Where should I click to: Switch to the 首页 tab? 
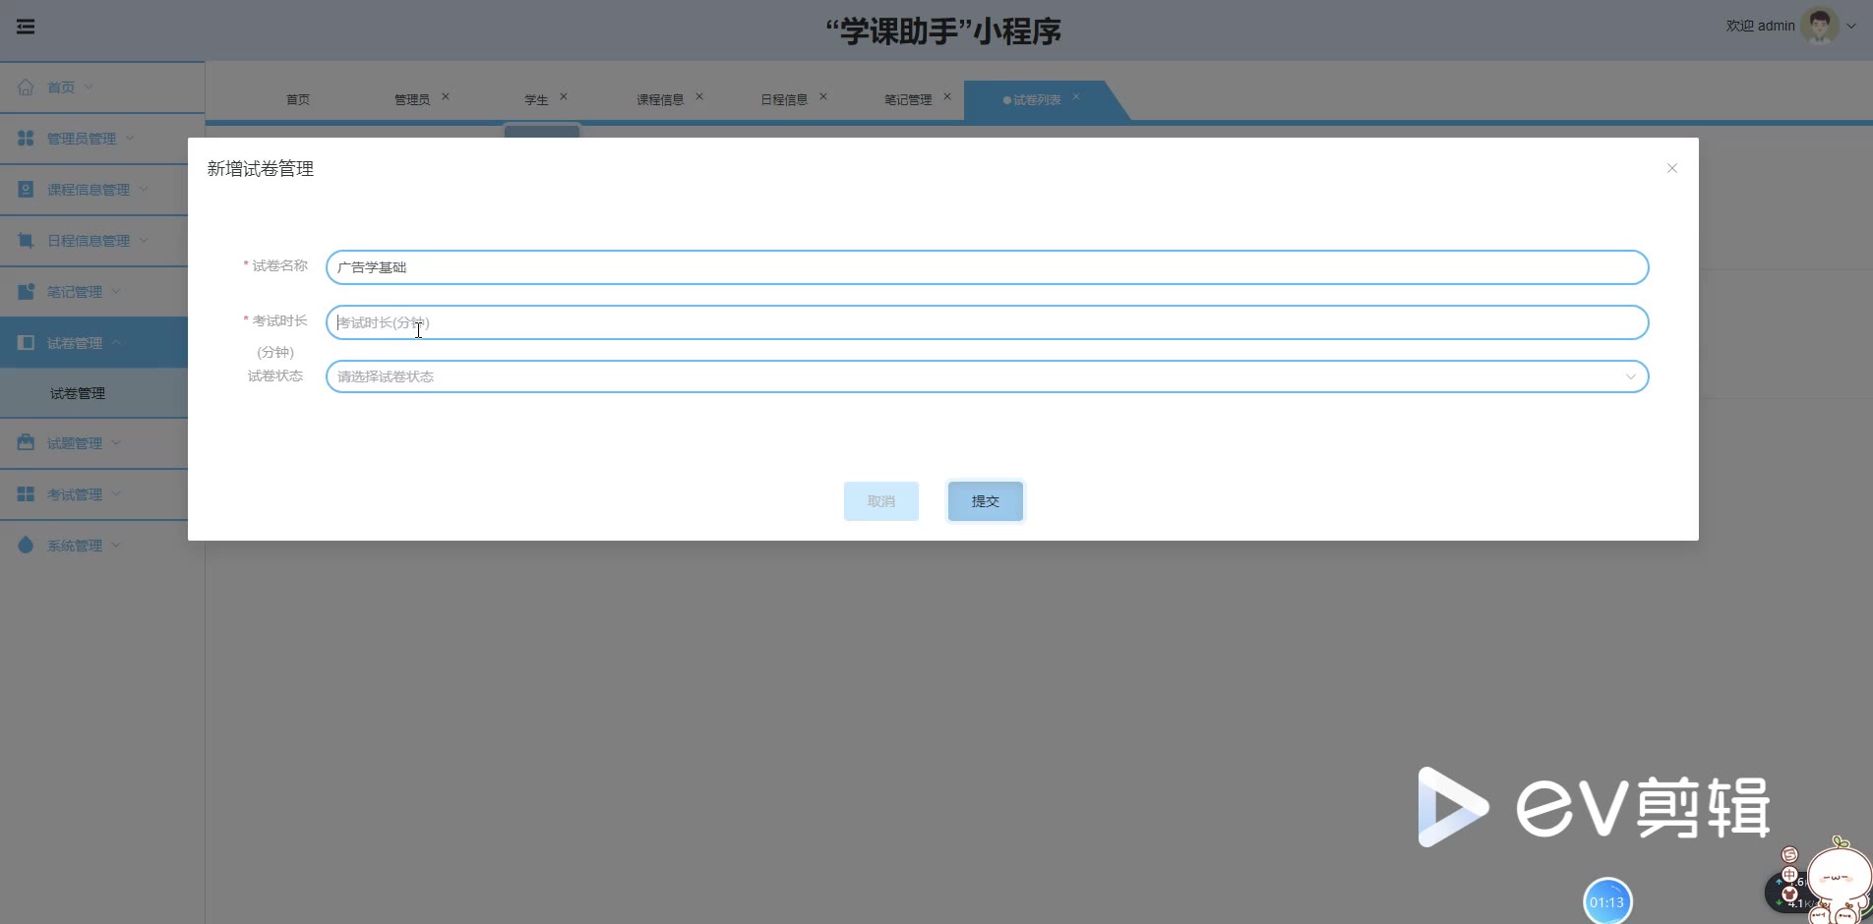[298, 99]
